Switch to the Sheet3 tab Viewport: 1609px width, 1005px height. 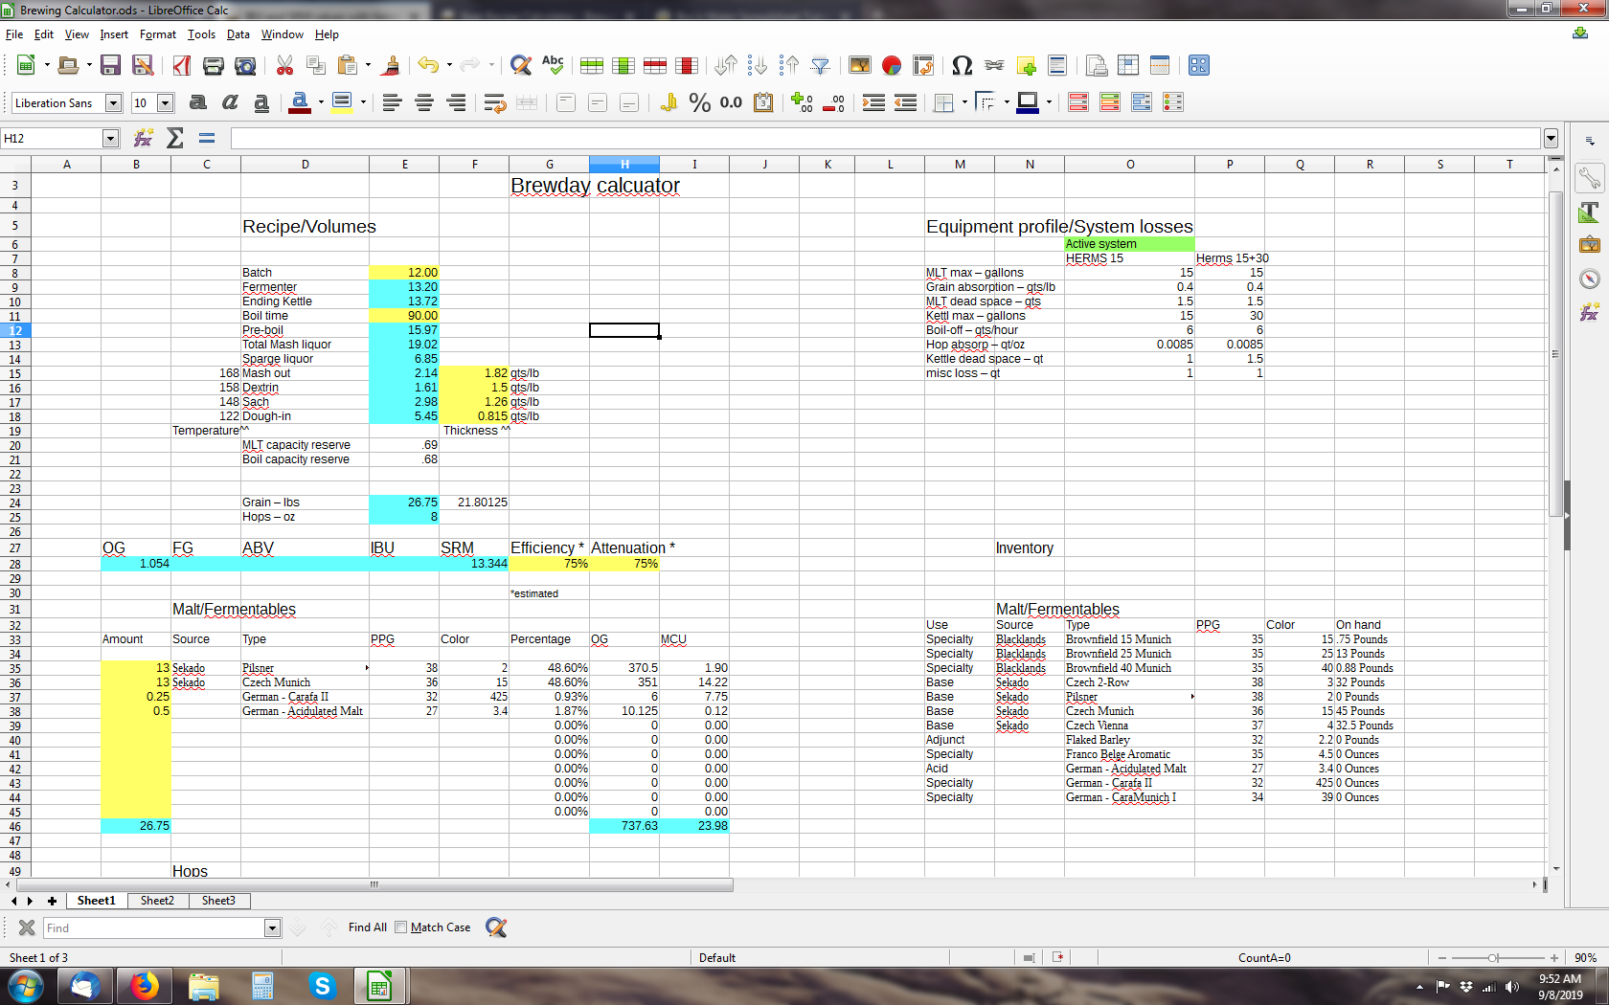(x=218, y=901)
